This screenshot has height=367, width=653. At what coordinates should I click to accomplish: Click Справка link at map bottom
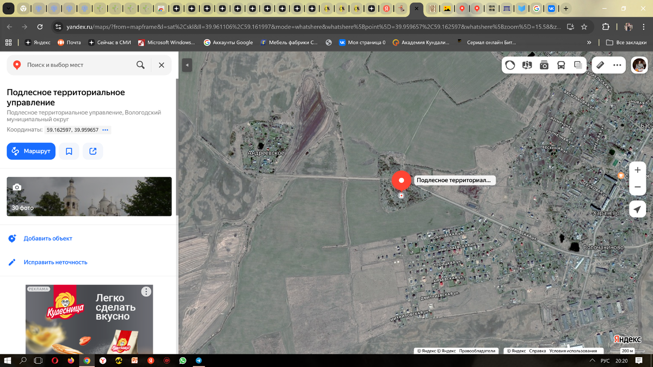(x=538, y=351)
